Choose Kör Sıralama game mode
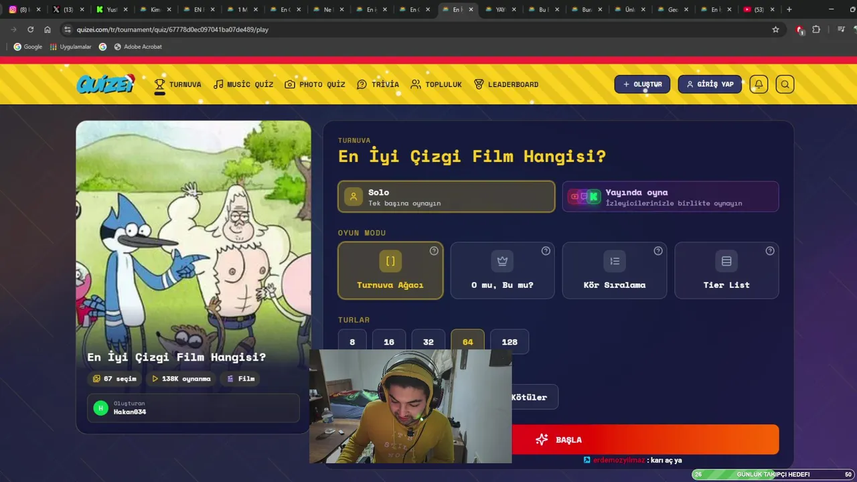The width and height of the screenshot is (857, 482). (615, 270)
